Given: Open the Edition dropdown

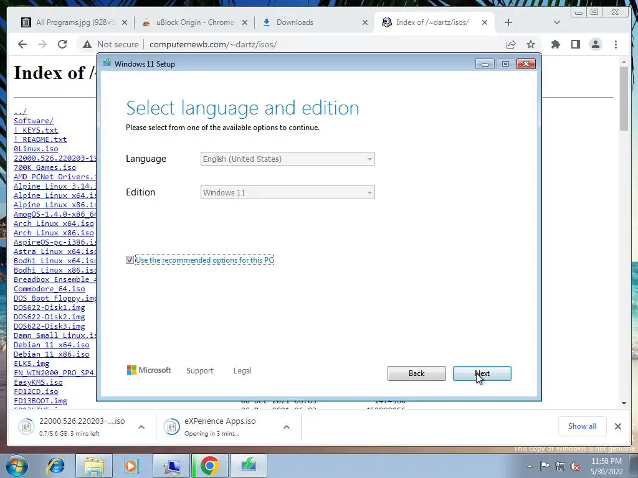Looking at the screenshot, I should pyautogui.click(x=287, y=193).
